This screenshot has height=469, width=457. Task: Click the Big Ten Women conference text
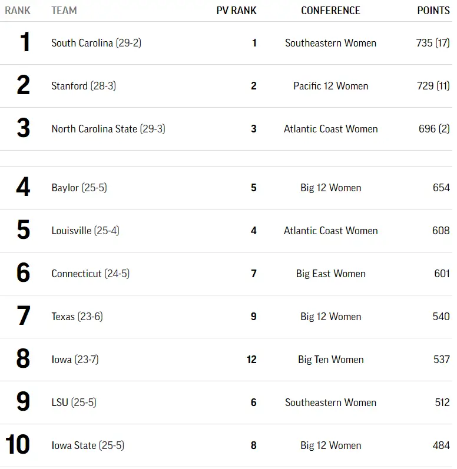pos(330,360)
